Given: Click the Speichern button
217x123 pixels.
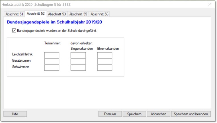Looking at the screenshot, I should [x=134, y=114].
